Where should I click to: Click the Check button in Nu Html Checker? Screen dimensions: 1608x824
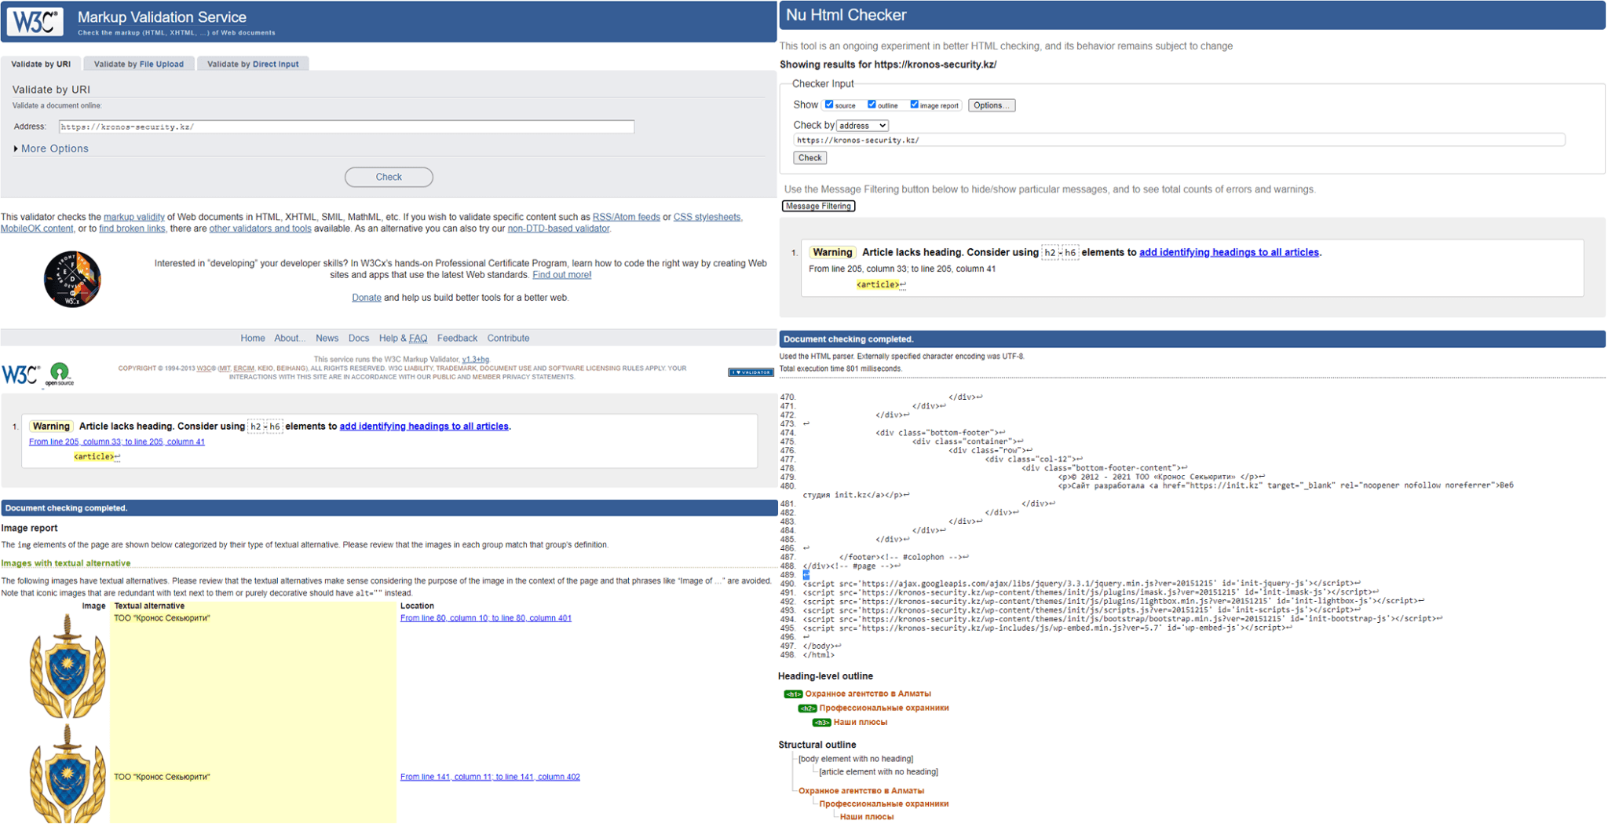click(809, 158)
